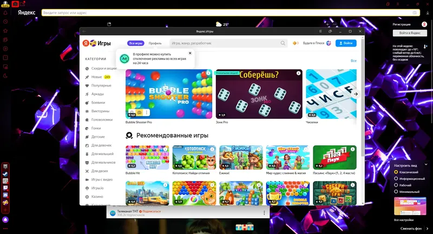433x234 pixels.
Task: Select Минимальный view radio button
Action: [x=396, y=191]
